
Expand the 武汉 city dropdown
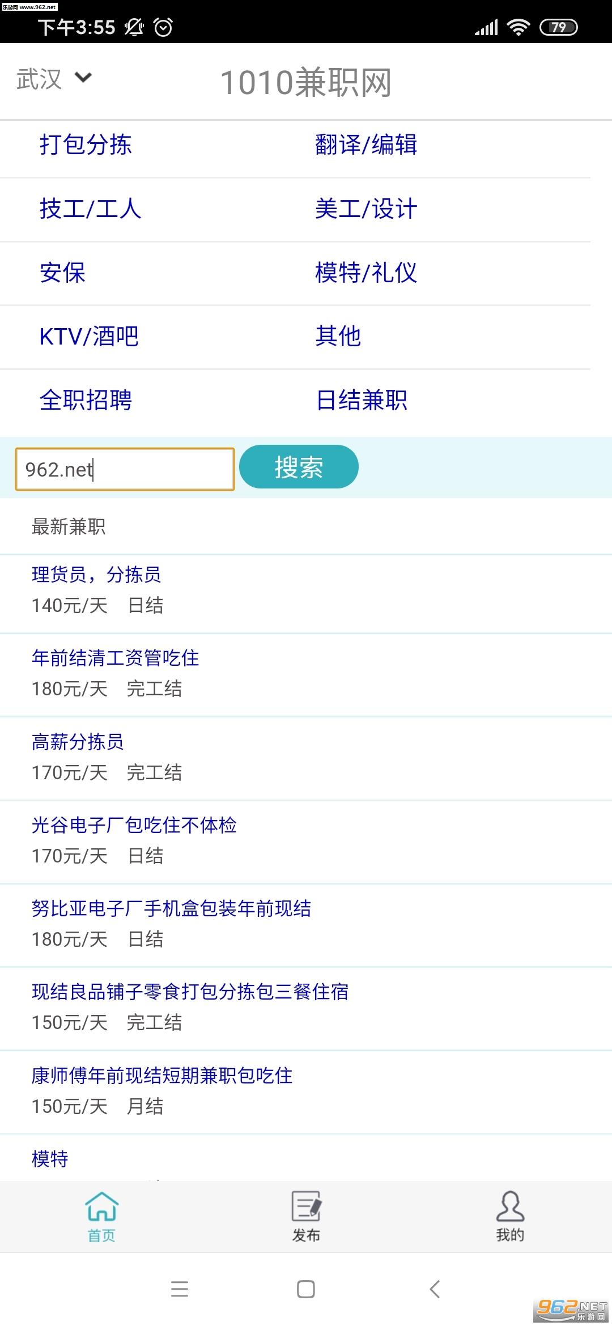(54, 79)
